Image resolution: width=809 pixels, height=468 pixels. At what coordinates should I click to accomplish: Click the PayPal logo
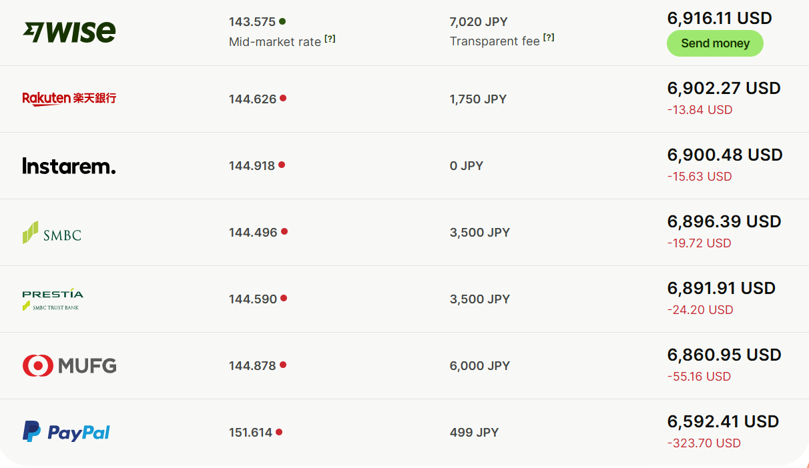pyautogui.click(x=66, y=432)
